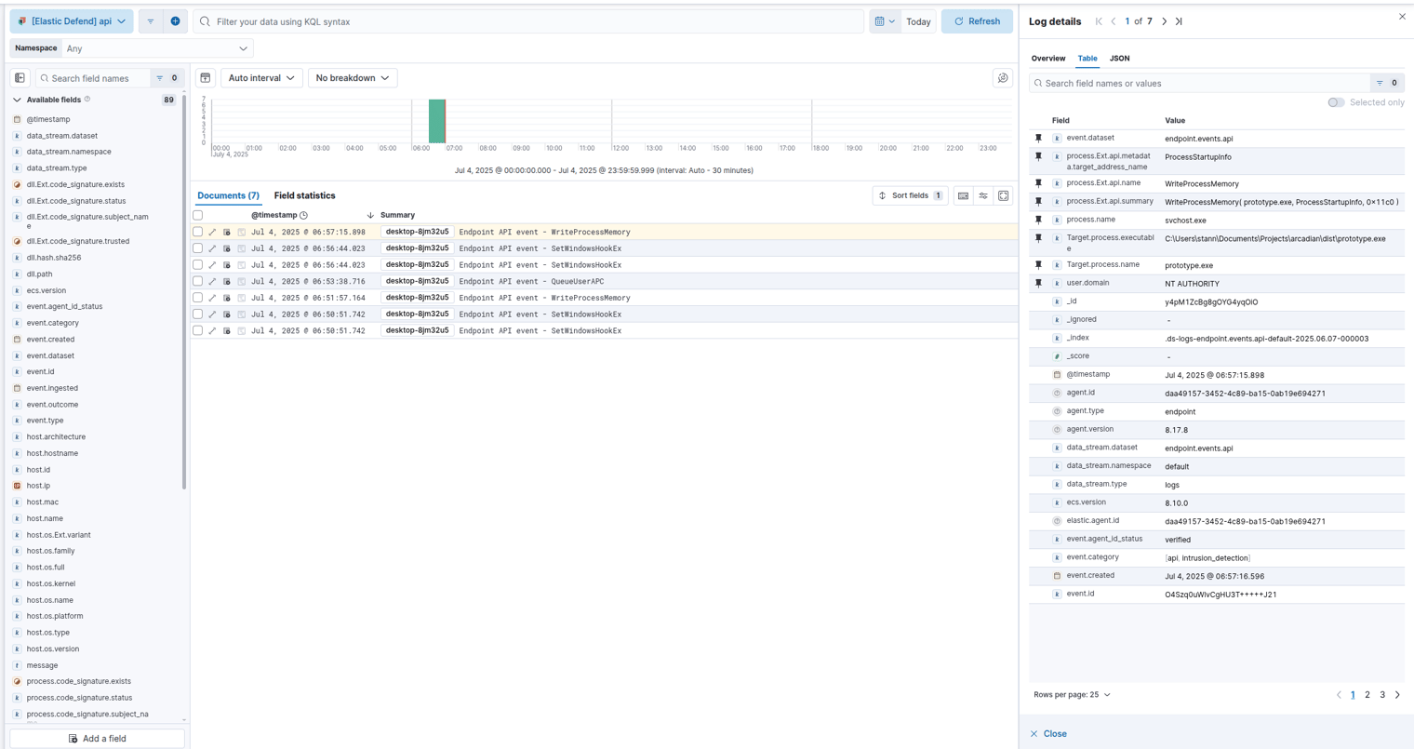Screen dimensions: 1414x749
Task: Click the green histogram bar near 06:30
Action: (x=436, y=121)
